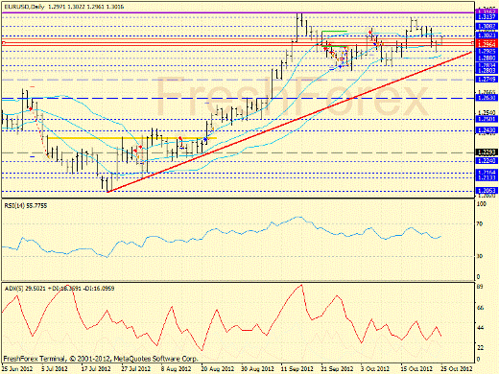
Task: Select the red ascending trendline on chart
Action: [x=290, y=122]
